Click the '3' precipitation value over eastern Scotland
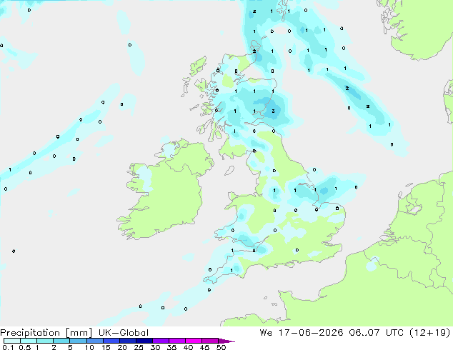 coord(274,111)
